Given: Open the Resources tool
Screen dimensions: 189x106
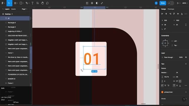Looking at the screenshot, I should [38, 3].
